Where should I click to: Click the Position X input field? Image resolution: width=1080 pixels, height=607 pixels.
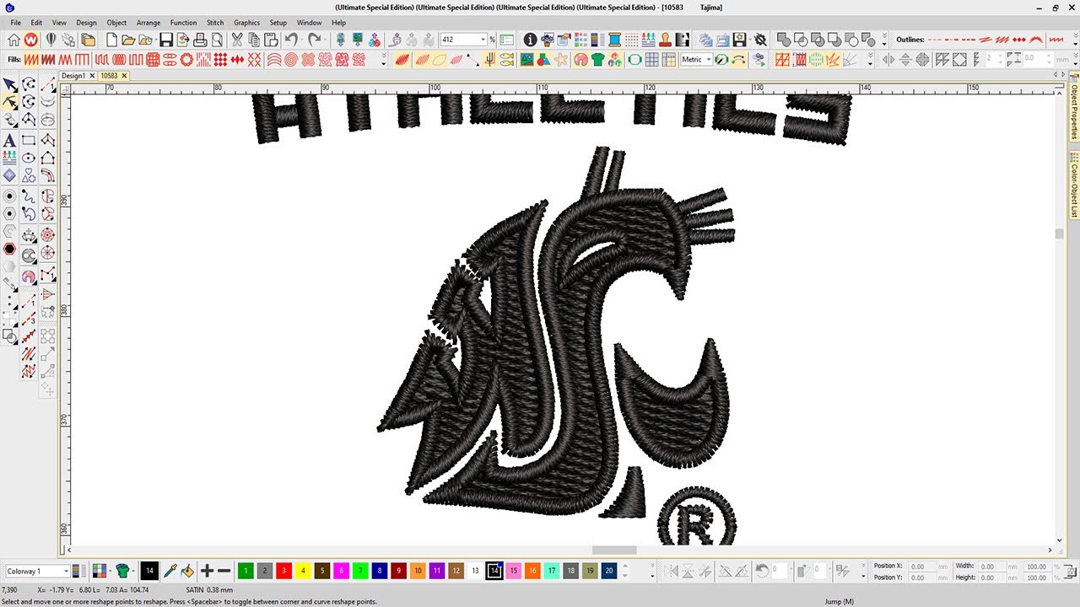click(x=924, y=566)
